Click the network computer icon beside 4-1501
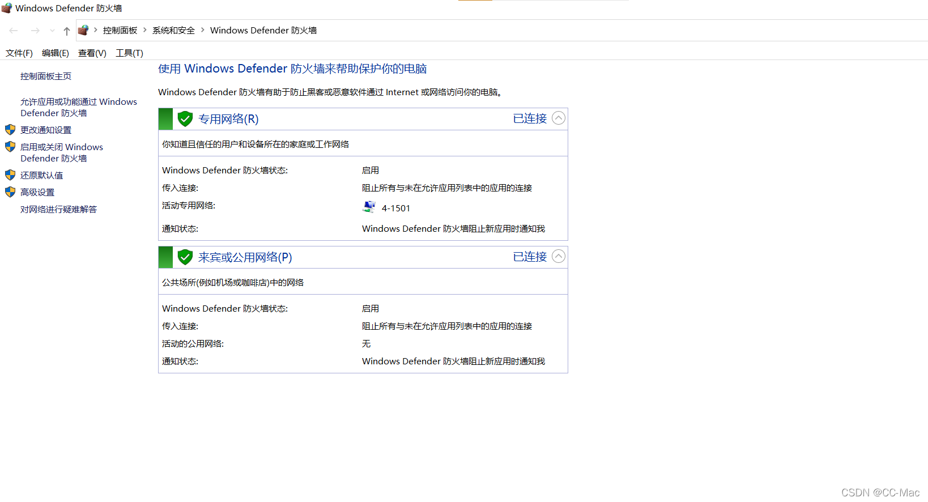Screen dimensions: 928x502 click(369, 207)
